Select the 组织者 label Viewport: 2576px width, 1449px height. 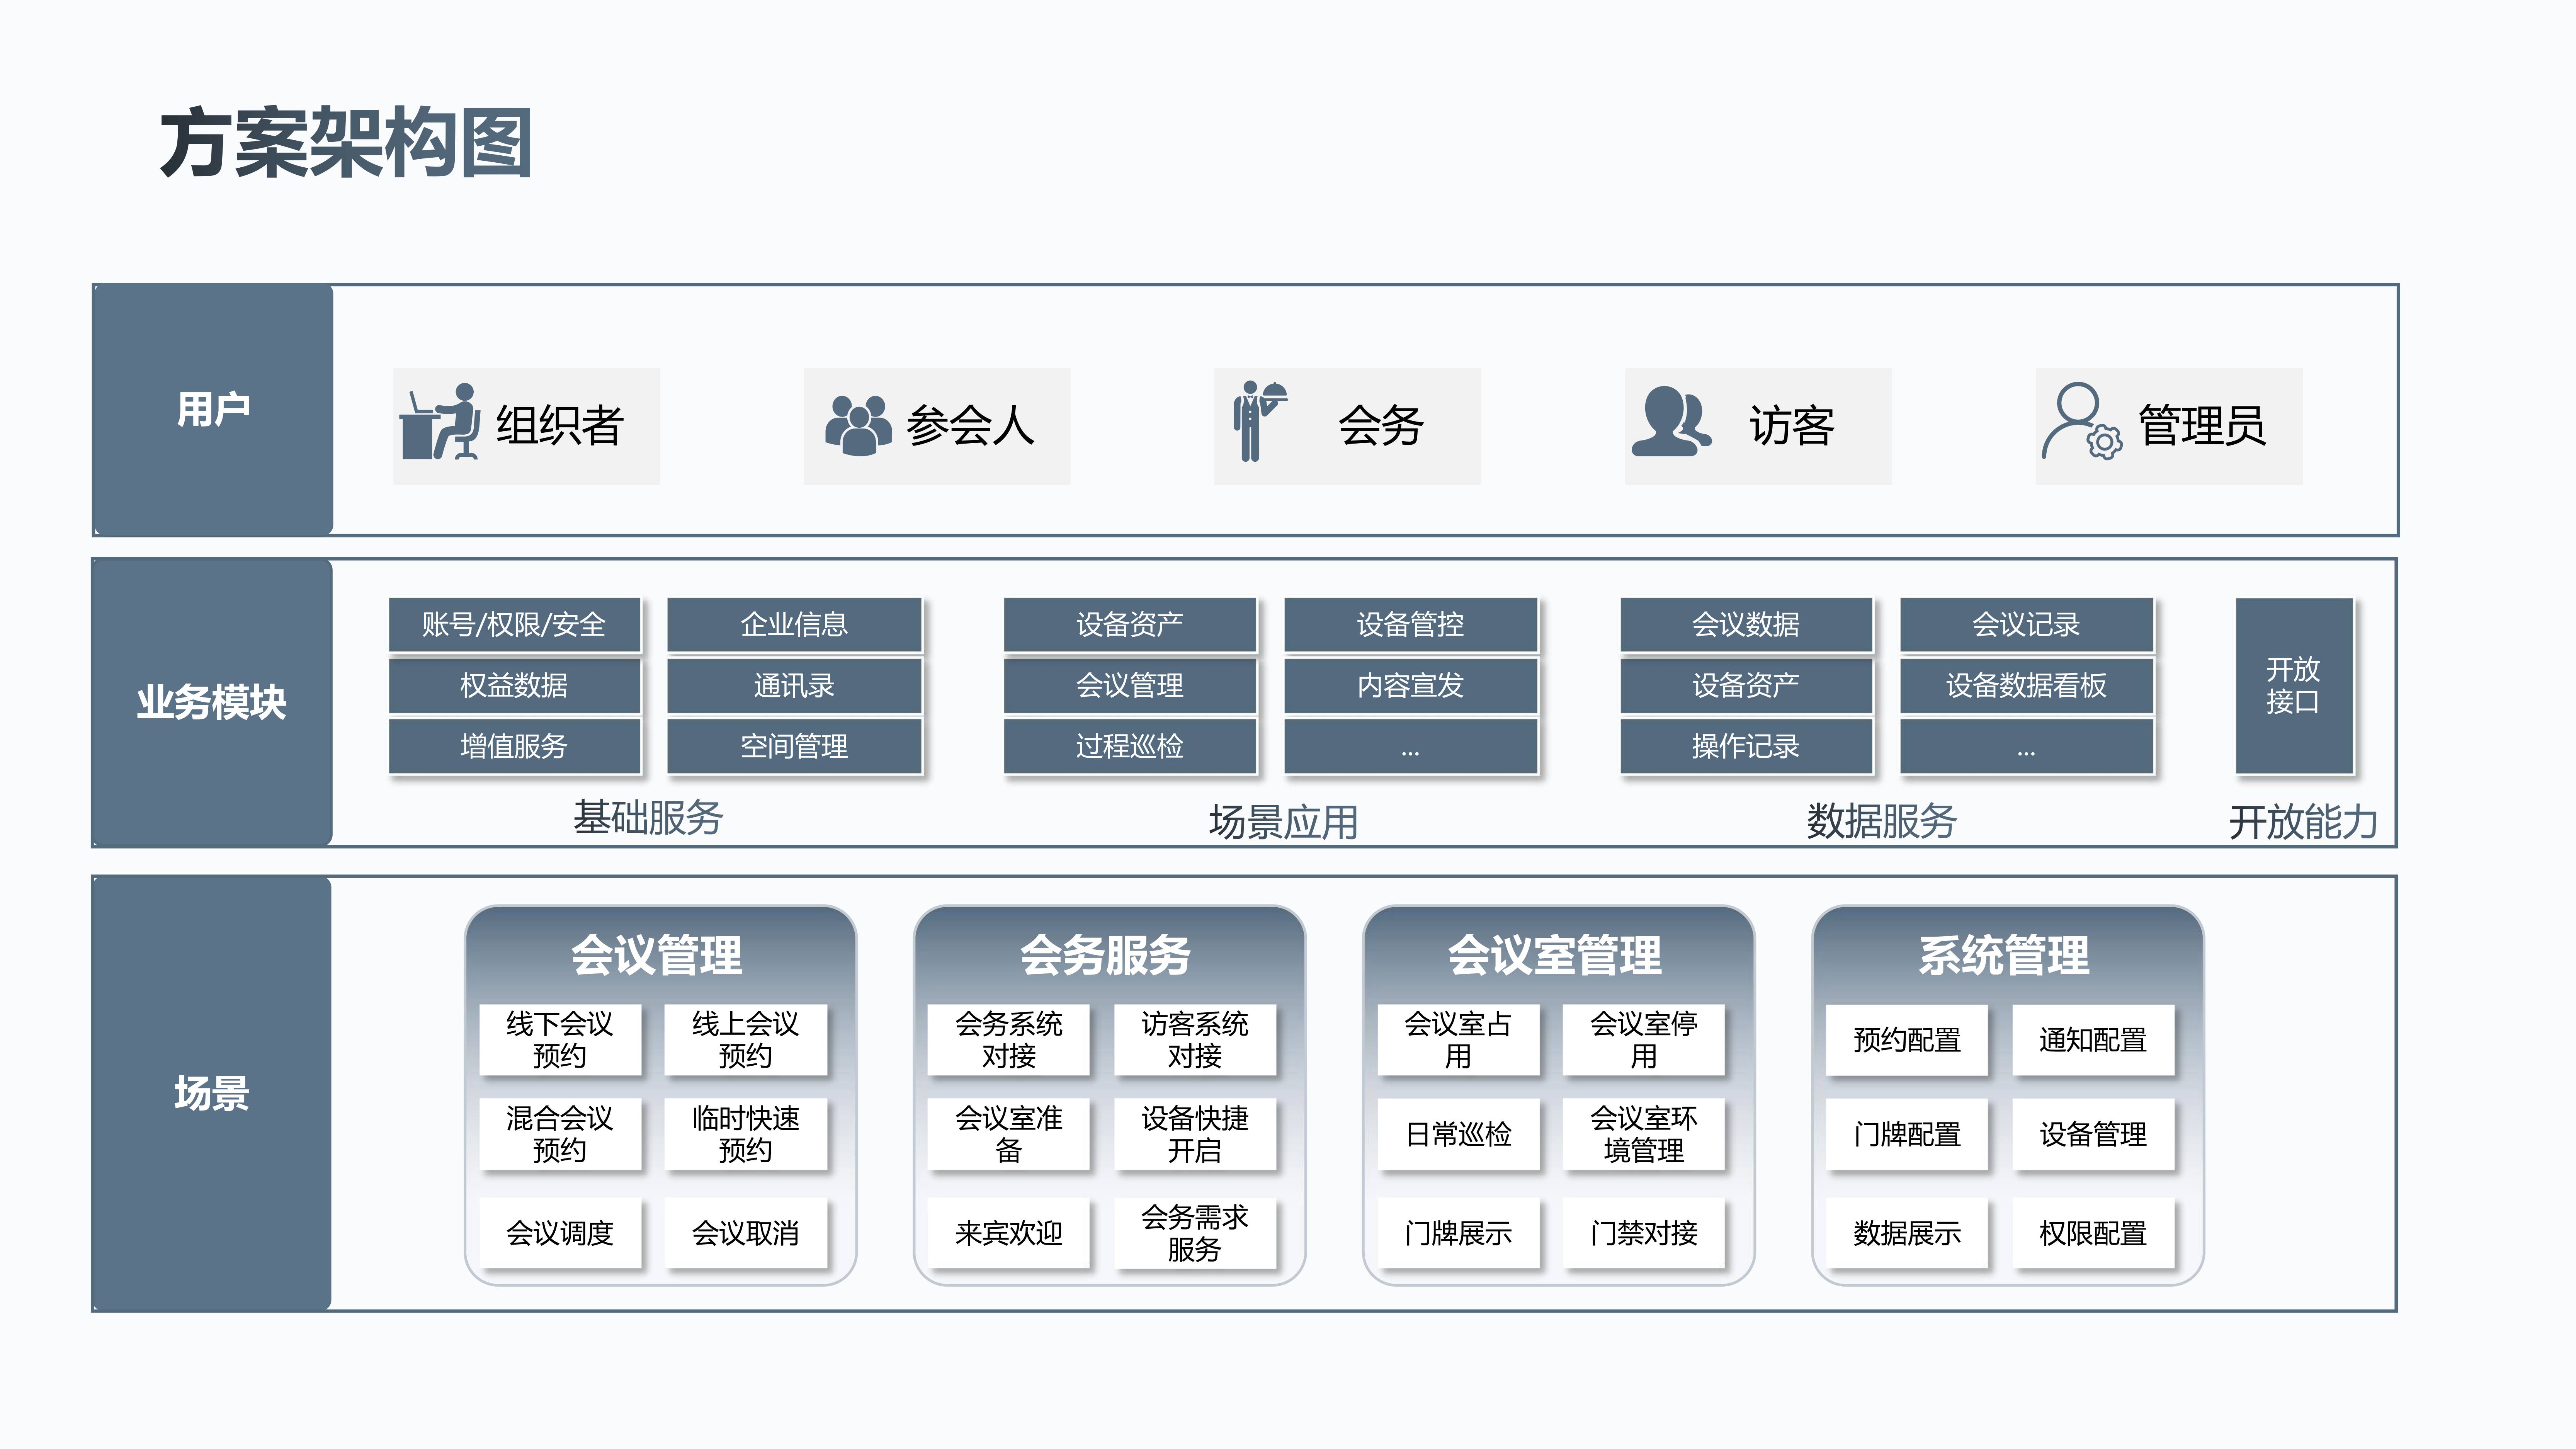pos(560,426)
